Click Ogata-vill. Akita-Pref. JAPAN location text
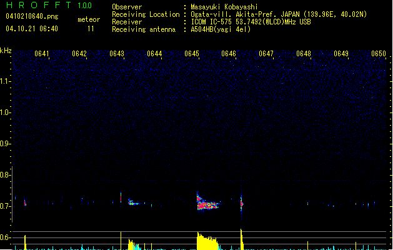This screenshot has width=393, height=250. [x=279, y=14]
